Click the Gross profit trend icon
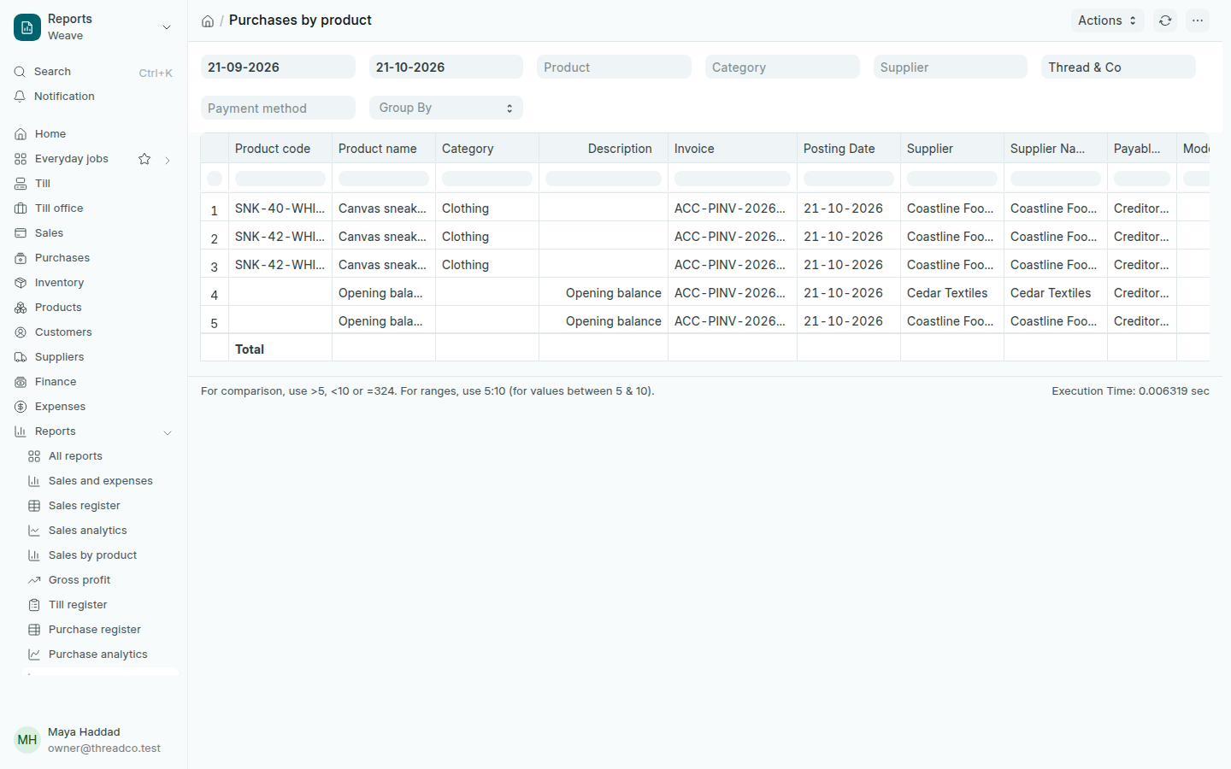The width and height of the screenshot is (1231, 769). (34, 580)
